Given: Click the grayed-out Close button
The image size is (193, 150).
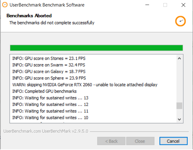Looking at the screenshot, I should coord(140,141).
